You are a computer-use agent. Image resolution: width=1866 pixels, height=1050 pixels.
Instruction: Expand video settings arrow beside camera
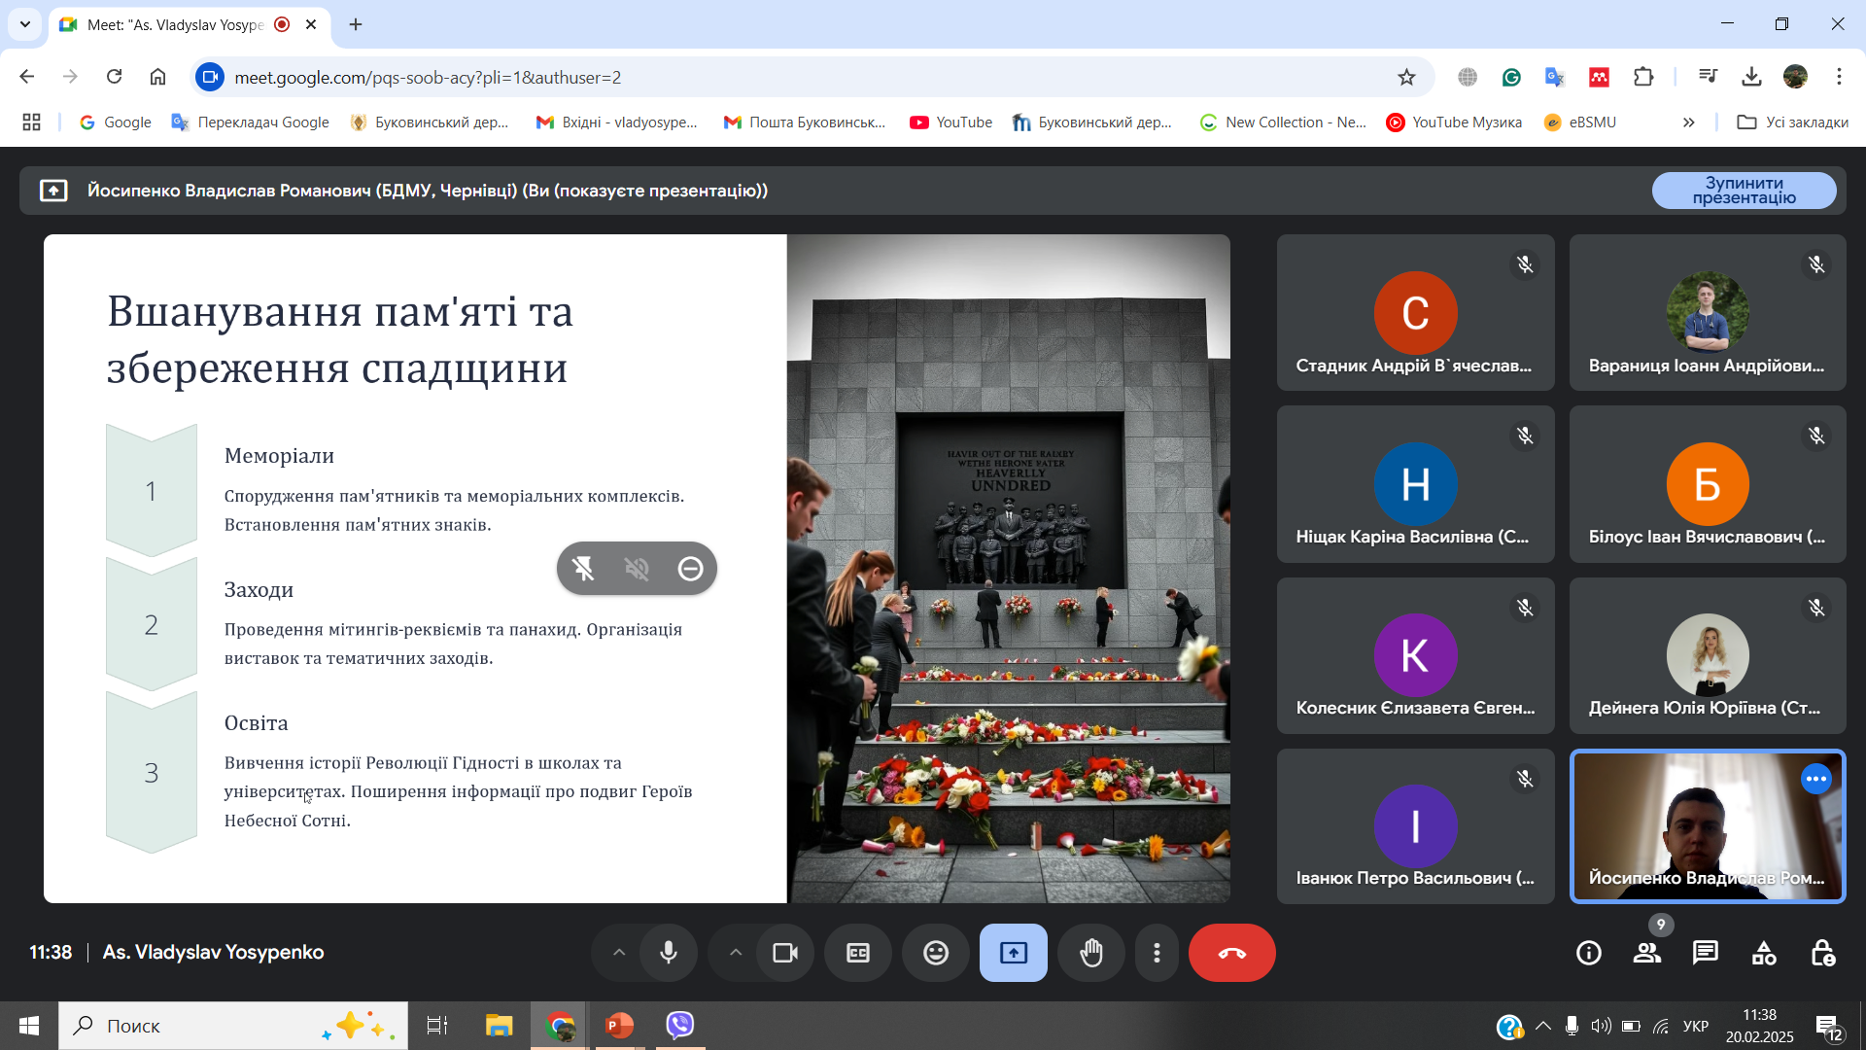click(736, 953)
